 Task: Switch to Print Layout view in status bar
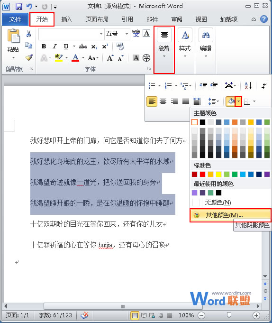coord(135,315)
